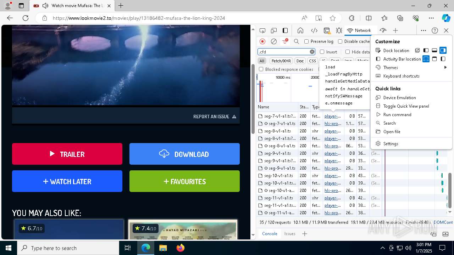Dock DevTools to the right

pos(443,50)
